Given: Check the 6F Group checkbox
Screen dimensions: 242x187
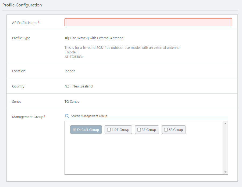Looking at the screenshot, I should point(166,130).
